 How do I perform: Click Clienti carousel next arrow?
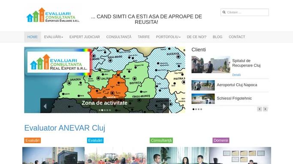[x=266, y=109]
